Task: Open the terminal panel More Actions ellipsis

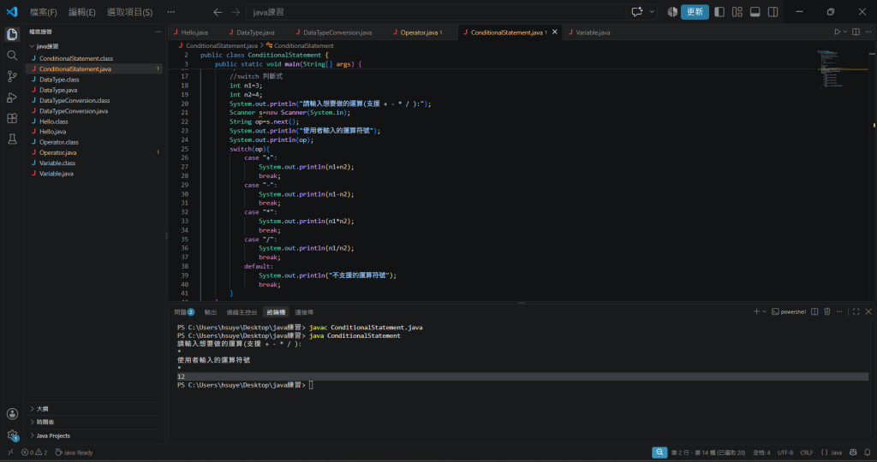Action: pyautogui.click(x=839, y=311)
